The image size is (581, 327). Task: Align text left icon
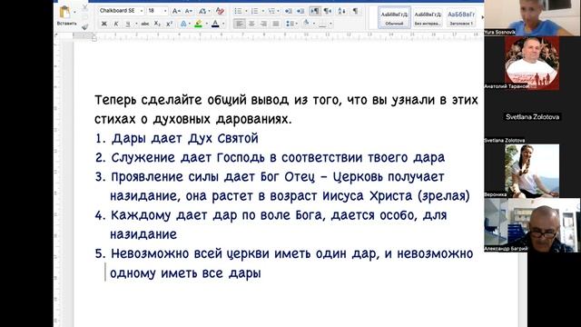[x=240, y=25]
